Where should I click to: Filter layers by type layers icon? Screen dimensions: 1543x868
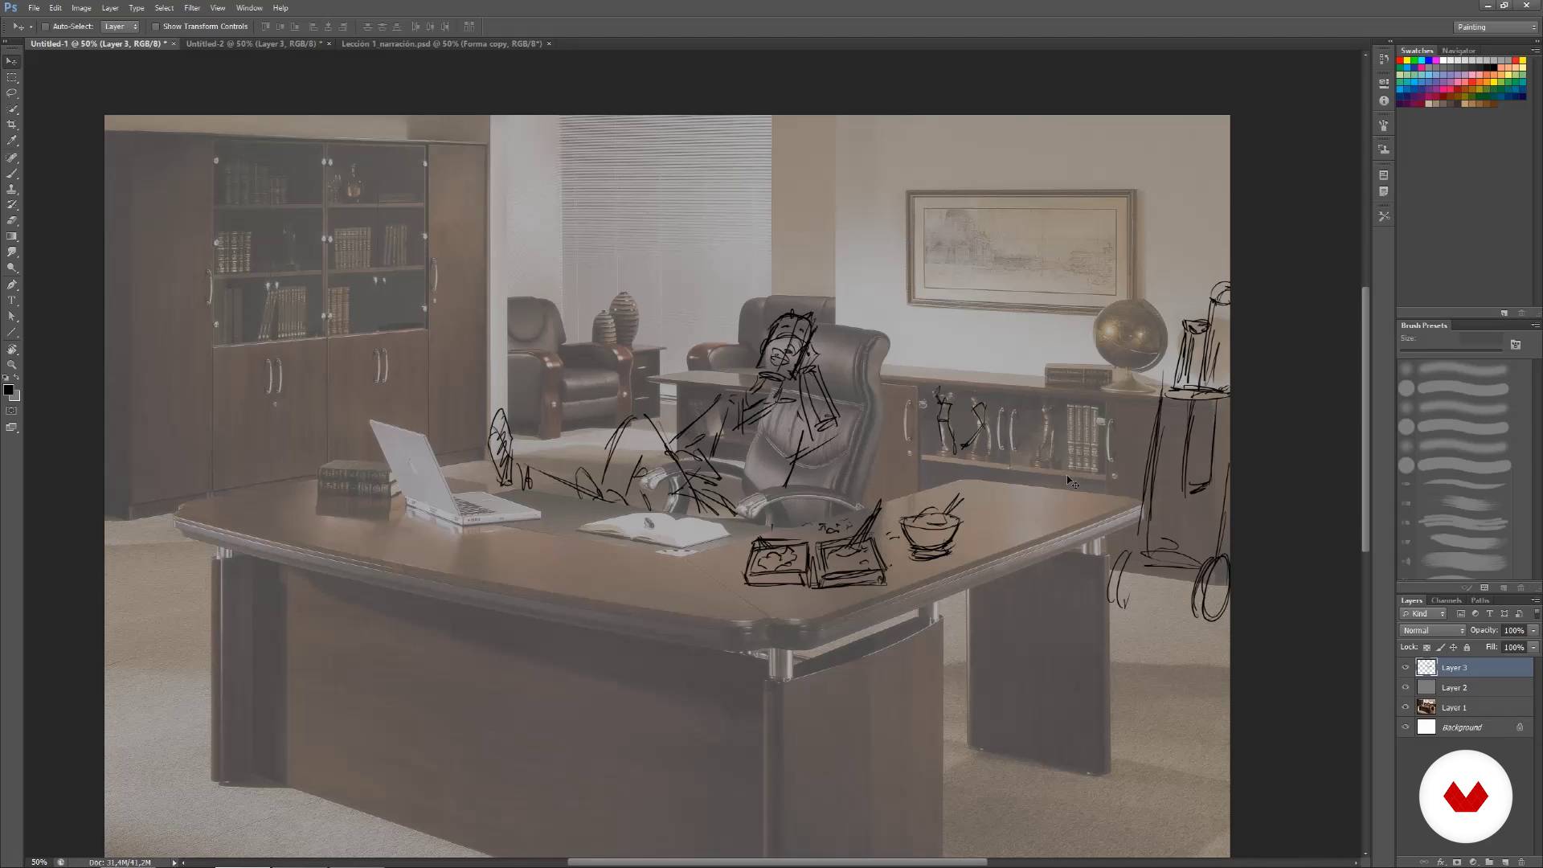click(x=1489, y=614)
